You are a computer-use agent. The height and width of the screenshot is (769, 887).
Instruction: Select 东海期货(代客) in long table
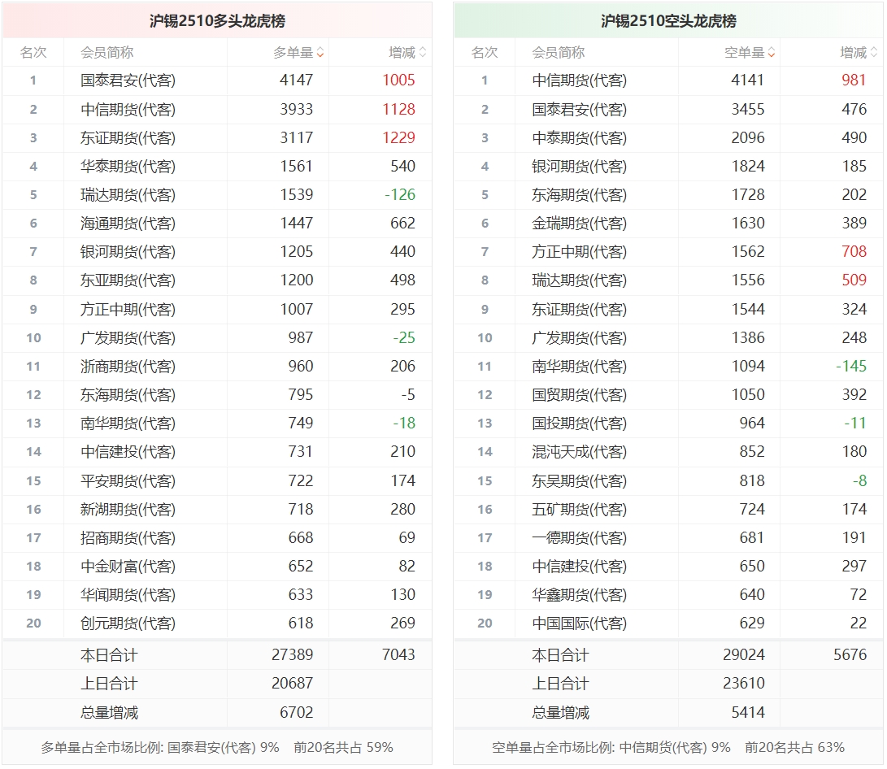[128, 395]
